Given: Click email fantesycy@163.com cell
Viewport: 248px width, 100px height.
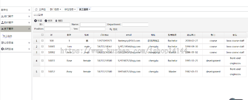Looking at the screenshot, I should pyautogui.click(x=129, y=41).
